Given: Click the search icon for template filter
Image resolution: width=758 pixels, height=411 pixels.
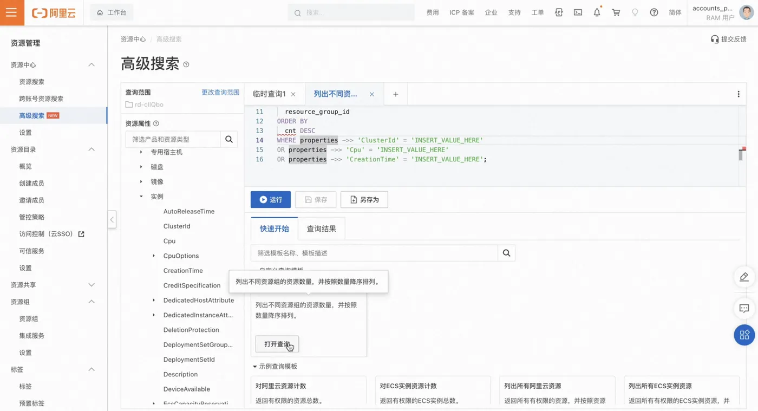Looking at the screenshot, I should coord(506,253).
